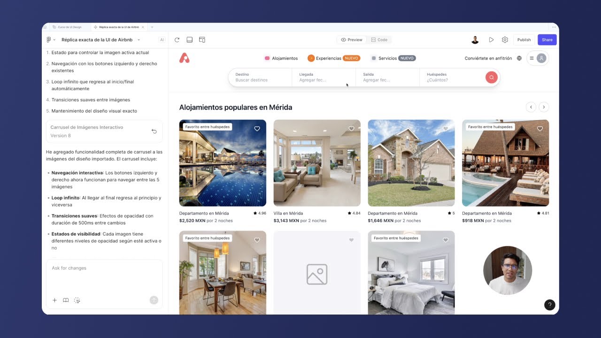Favorite the bedroom listing

[x=446, y=240]
